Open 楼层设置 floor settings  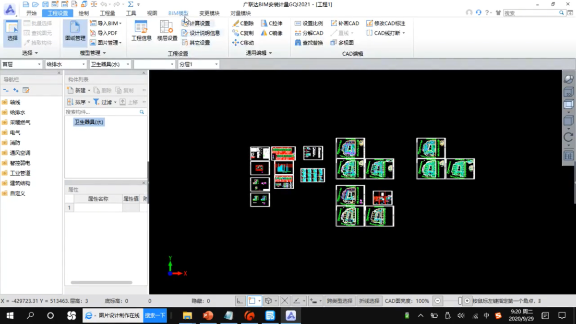coord(167,32)
